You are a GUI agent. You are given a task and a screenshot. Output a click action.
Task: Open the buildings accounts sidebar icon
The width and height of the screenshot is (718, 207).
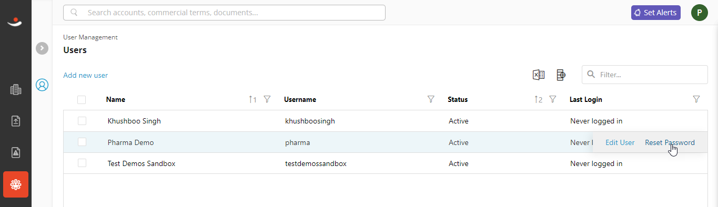tap(16, 90)
